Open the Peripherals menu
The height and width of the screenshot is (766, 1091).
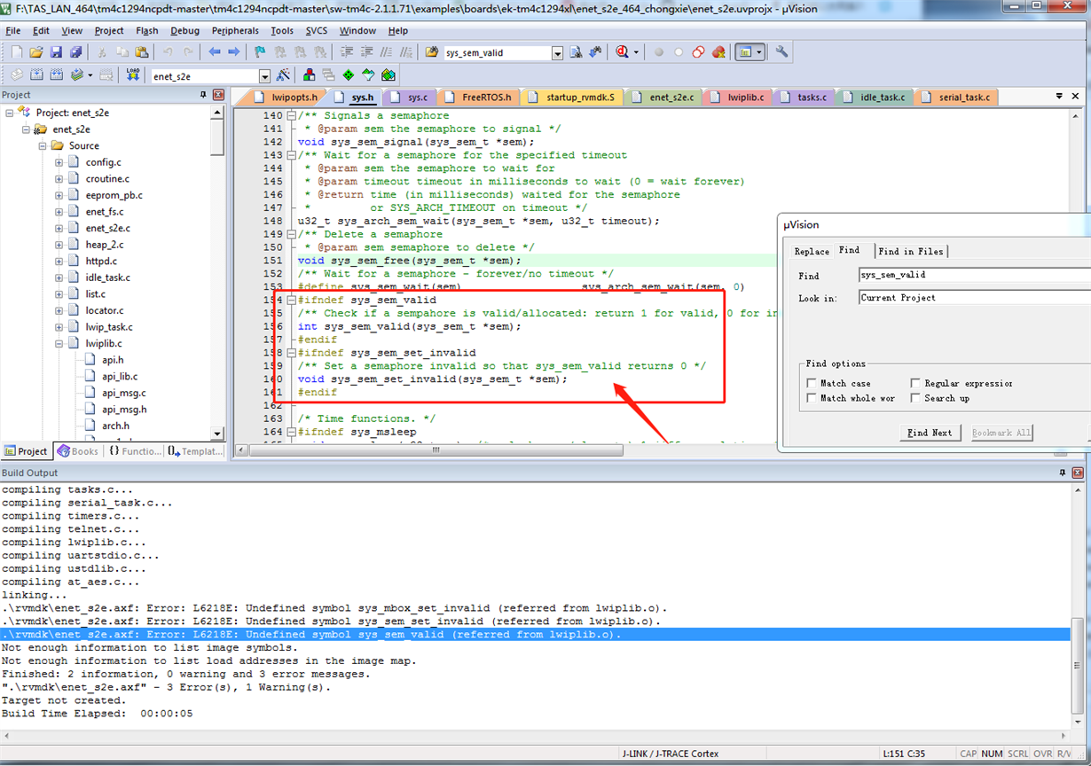(x=235, y=30)
